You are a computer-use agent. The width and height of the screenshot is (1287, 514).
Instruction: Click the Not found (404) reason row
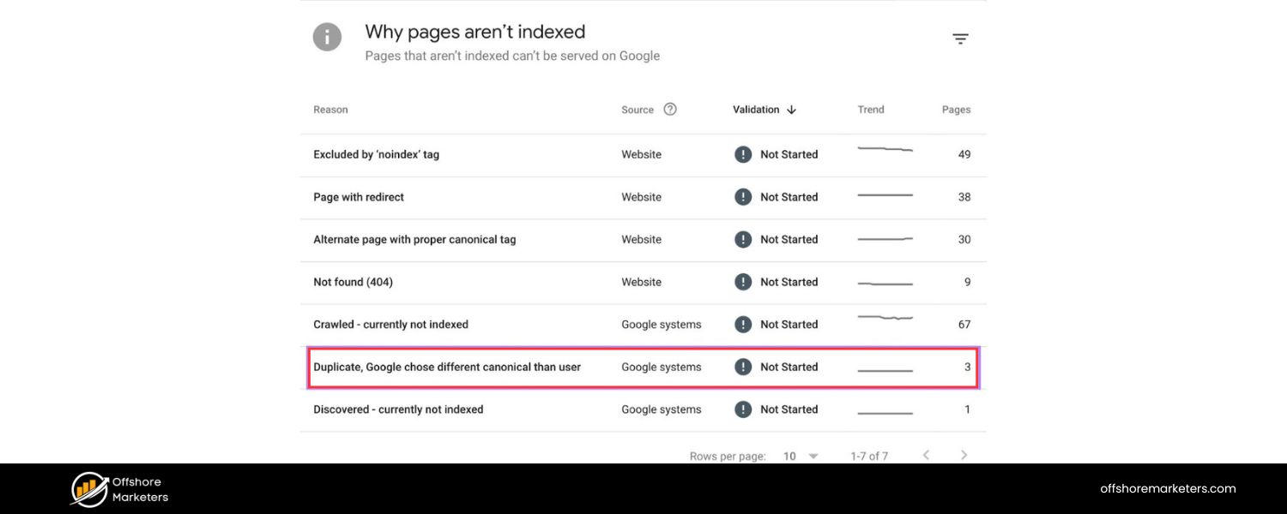[x=354, y=282]
